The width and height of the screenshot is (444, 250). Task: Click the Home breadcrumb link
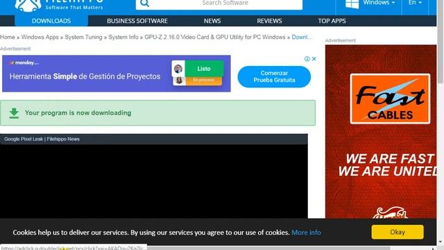pyautogui.click(x=8, y=37)
